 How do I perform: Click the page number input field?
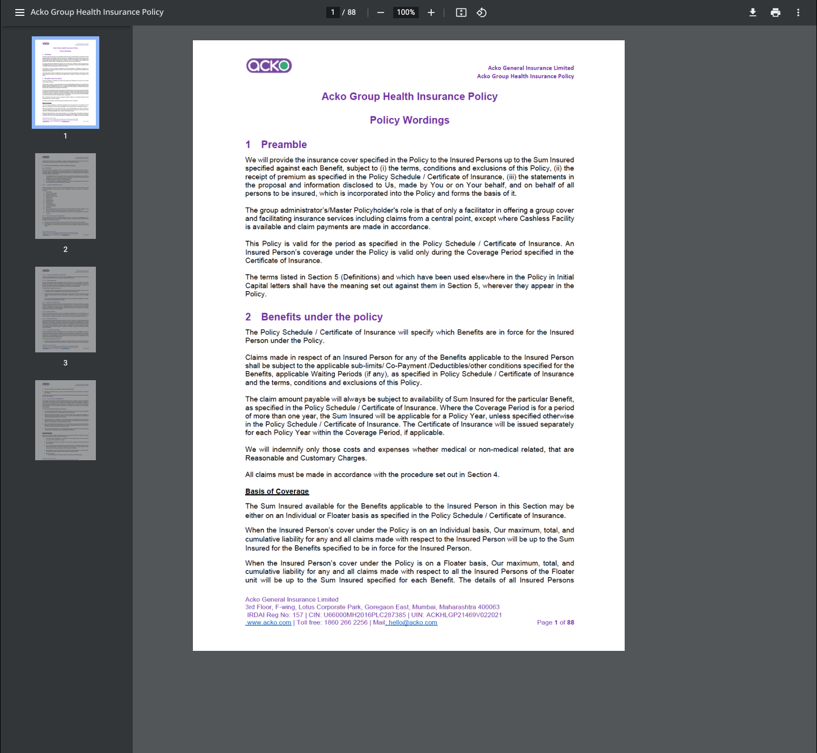[x=333, y=12]
